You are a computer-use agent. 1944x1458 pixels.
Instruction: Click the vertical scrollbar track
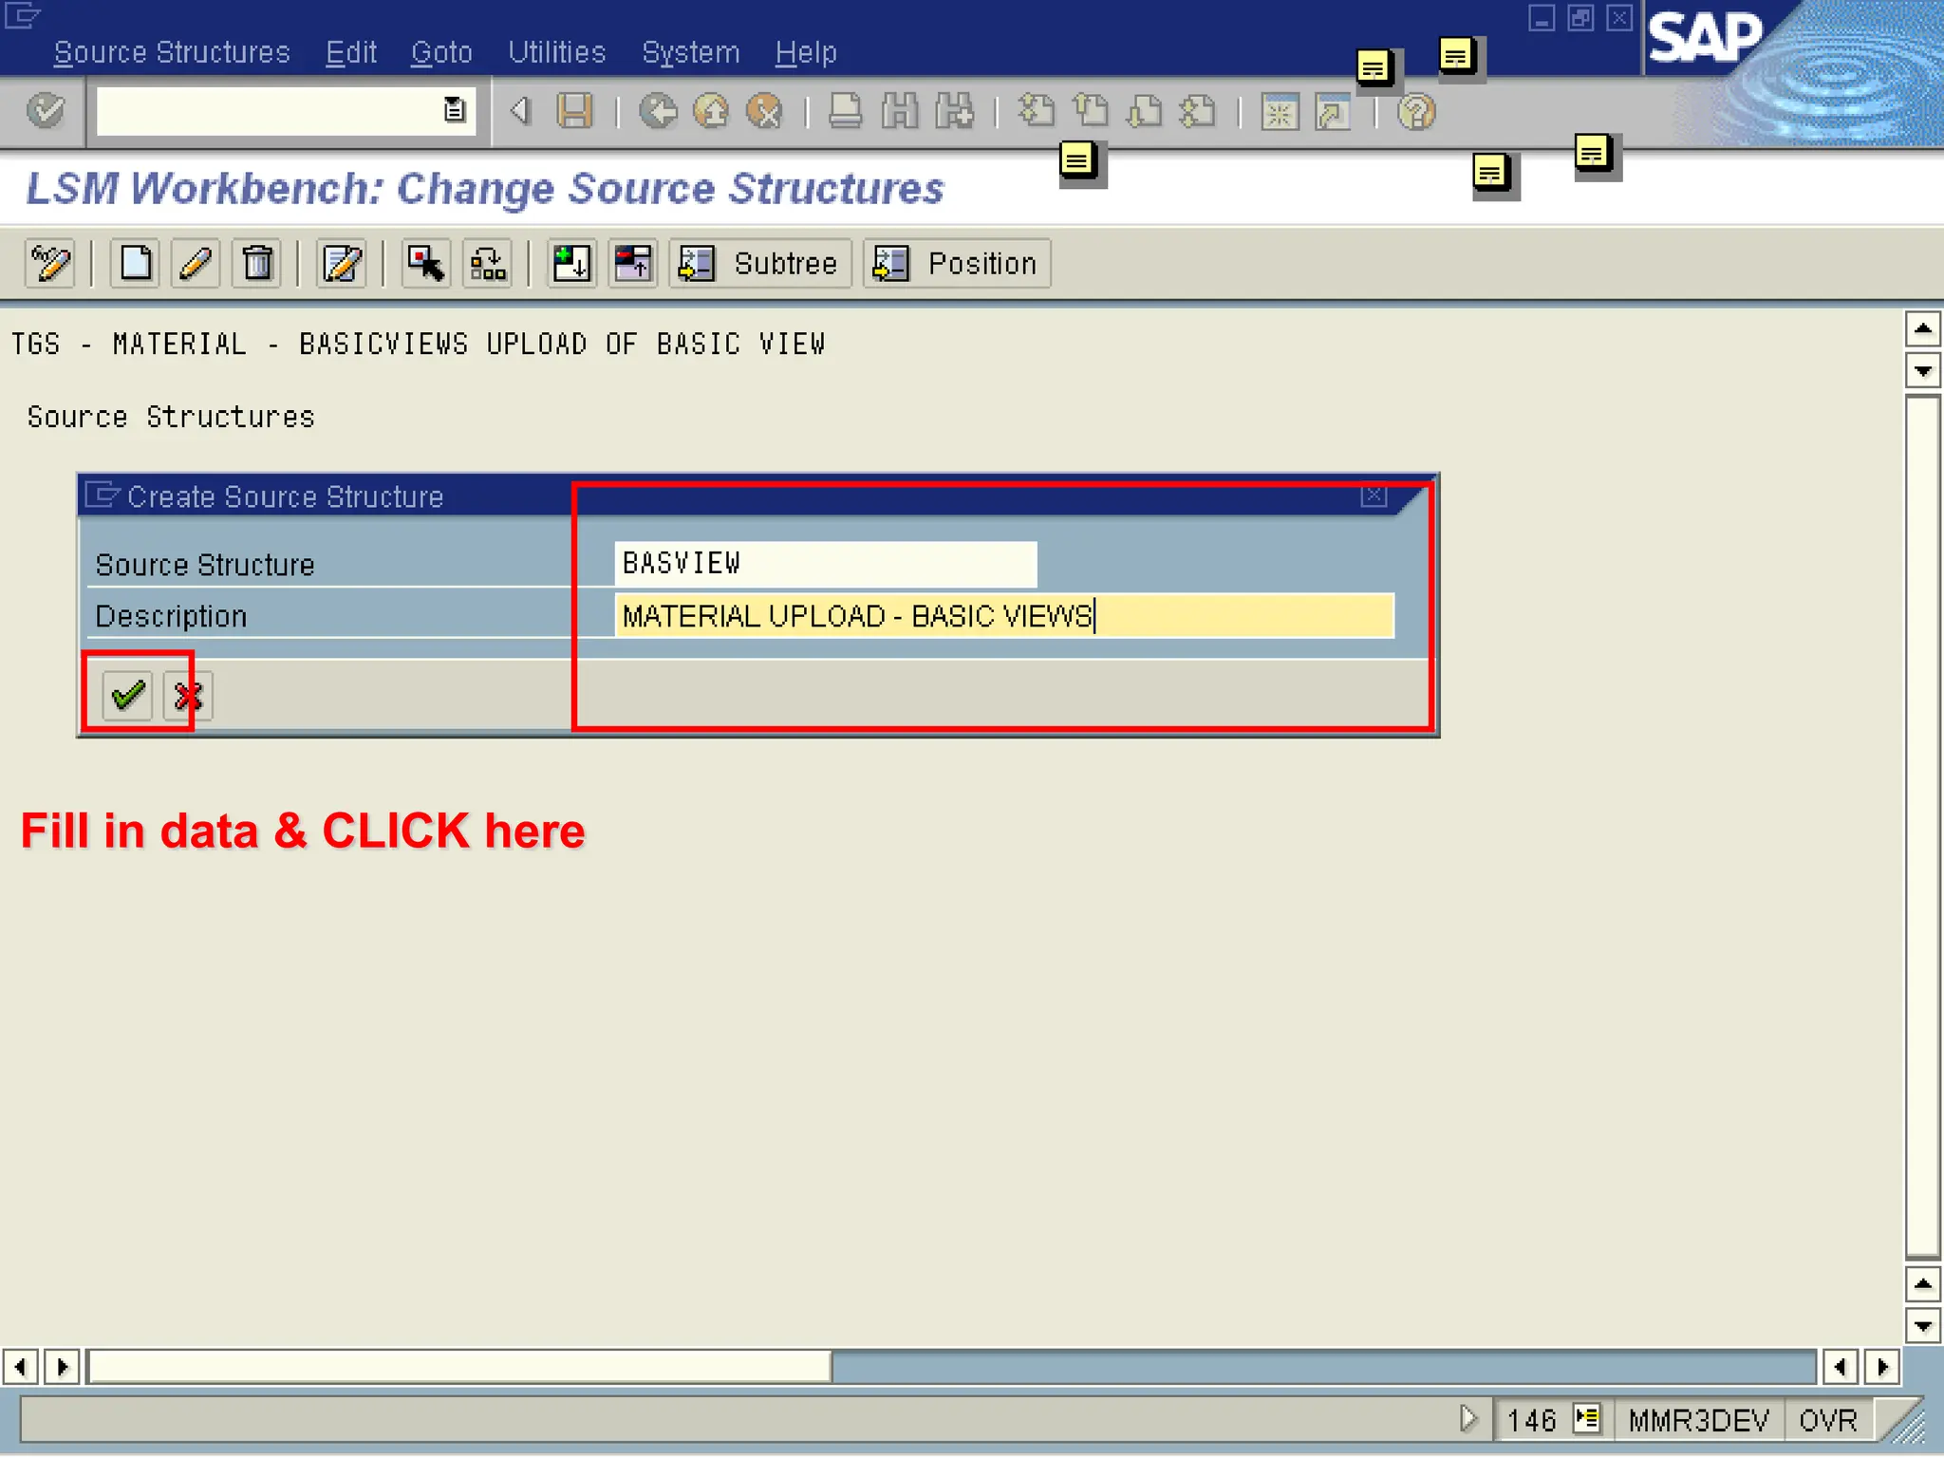click(1923, 826)
